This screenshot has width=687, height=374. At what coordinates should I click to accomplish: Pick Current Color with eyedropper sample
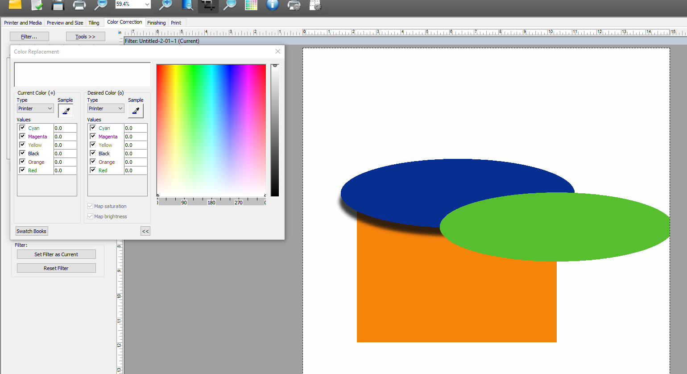pos(66,111)
